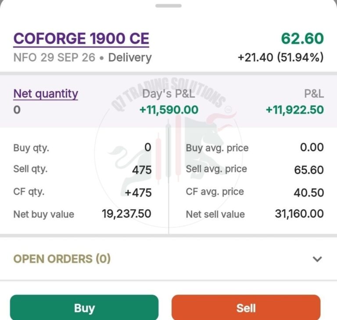Screen dimensions: 337x320
Task: Tap the Buy avg. price 0.00
Action: pos(312,147)
